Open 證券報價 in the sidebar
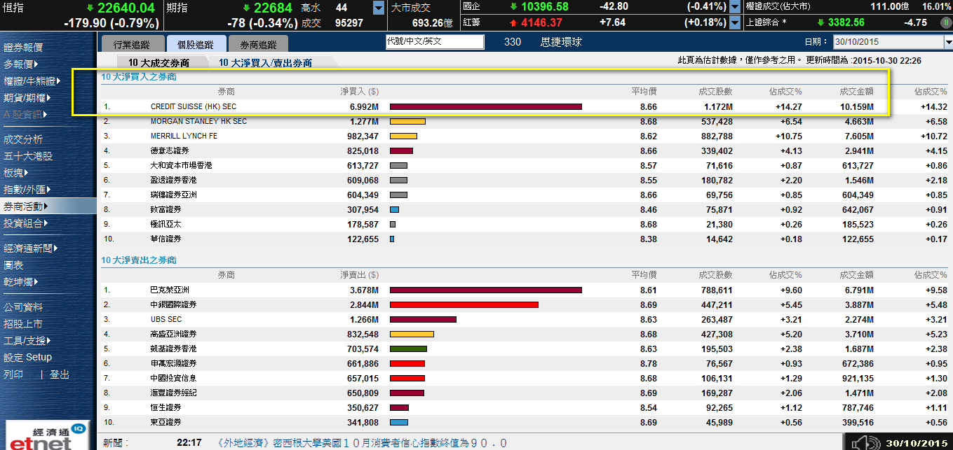This screenshot has width=953, height=450. point(23,48)
